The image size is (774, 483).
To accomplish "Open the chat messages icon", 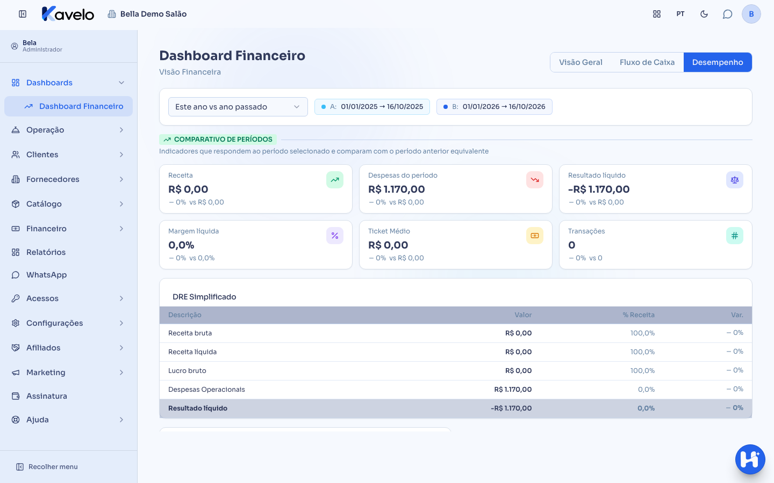I will pos(728,14).
